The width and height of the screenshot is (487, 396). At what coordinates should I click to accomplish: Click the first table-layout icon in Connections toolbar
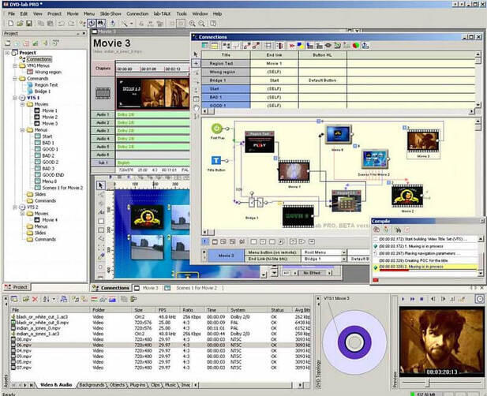point(205,46)
